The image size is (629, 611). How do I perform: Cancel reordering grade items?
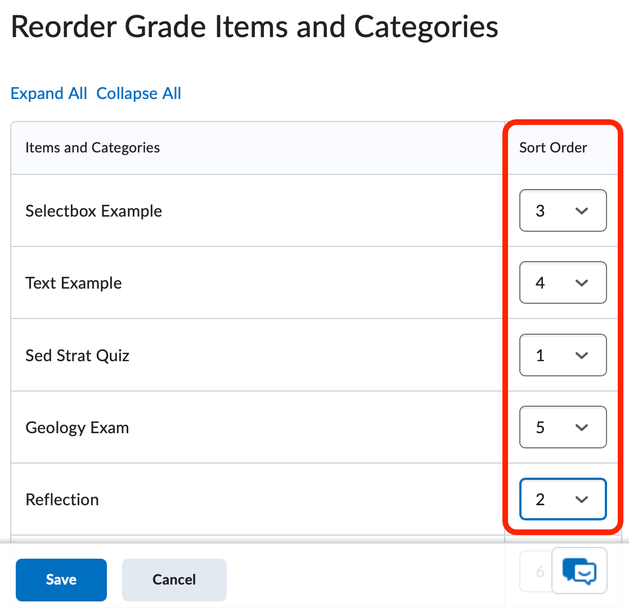(174, 579)
